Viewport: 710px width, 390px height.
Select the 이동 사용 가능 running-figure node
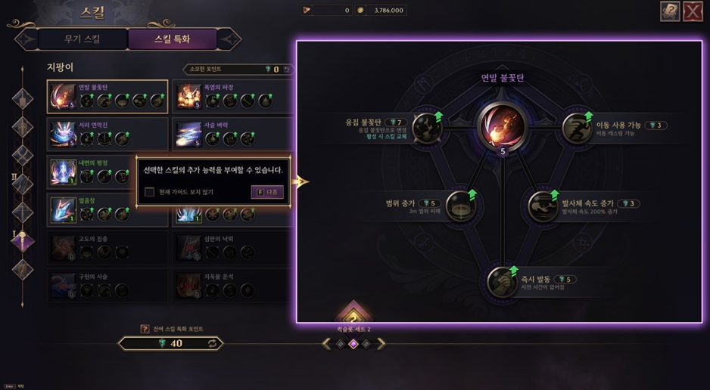click(x=577, y=128)
